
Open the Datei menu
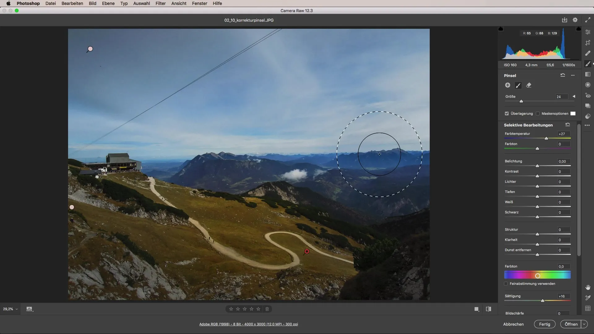[50, 3]
